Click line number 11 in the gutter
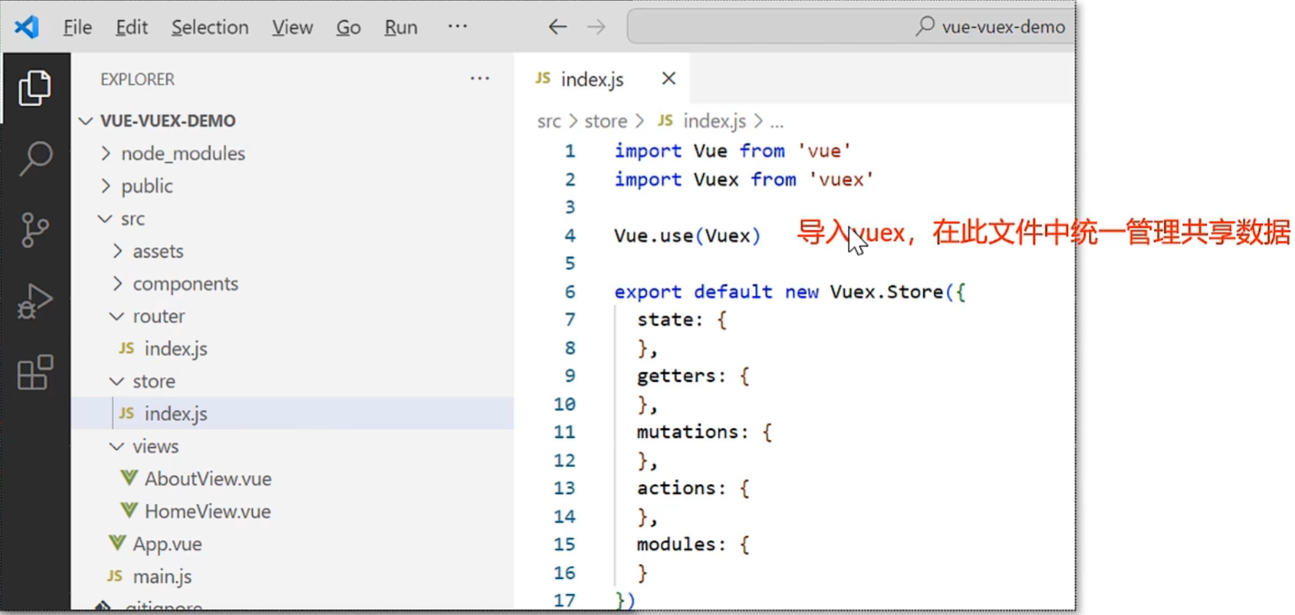1295x615 pixels. click(x=564, y=432)
